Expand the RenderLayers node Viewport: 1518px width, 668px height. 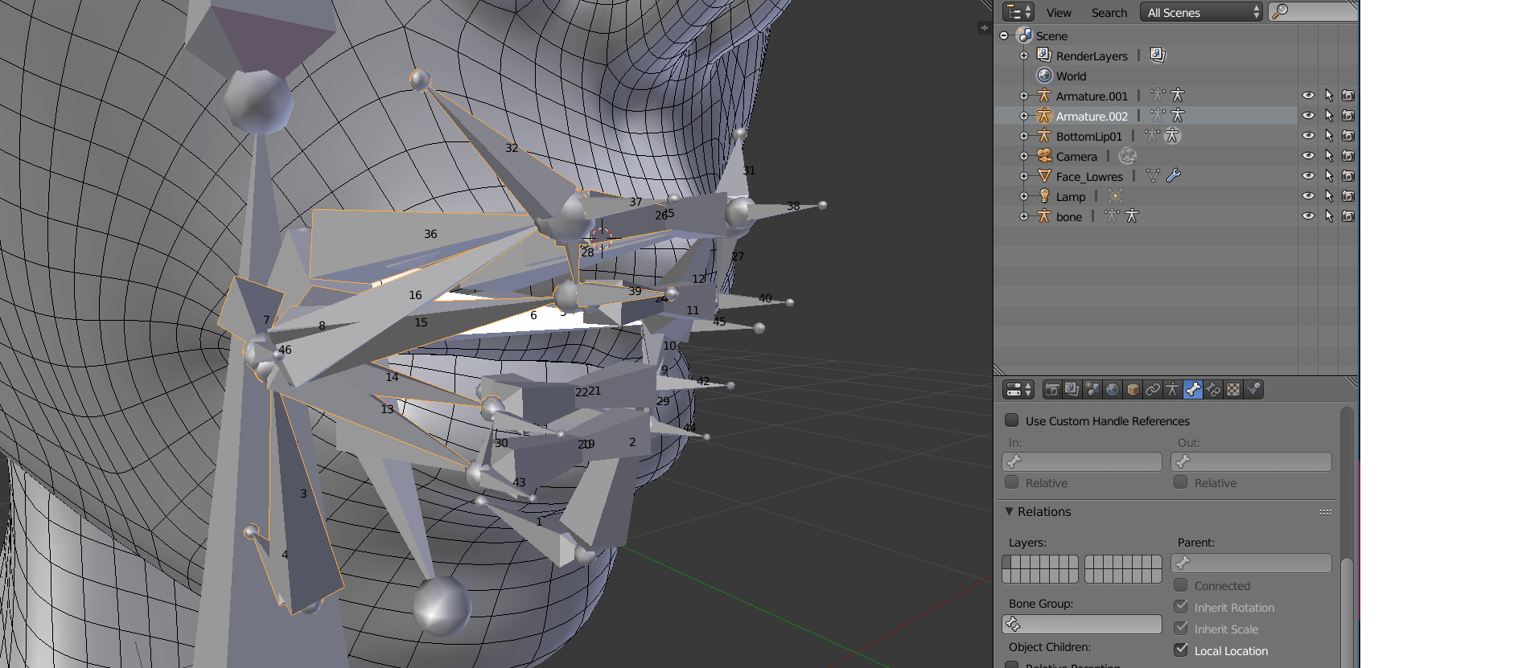point(1024,55)
